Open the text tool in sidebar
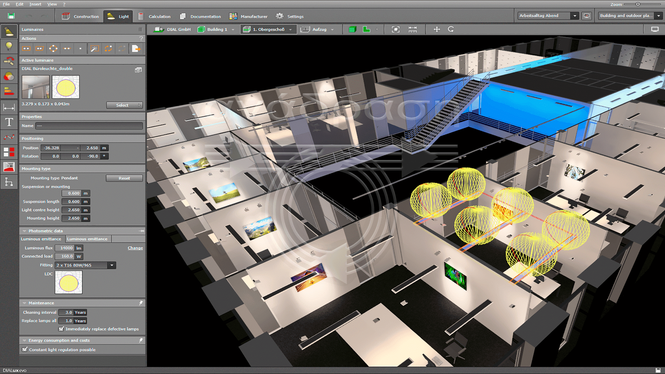This screenshot has height=374, width=665. (9, 122)
